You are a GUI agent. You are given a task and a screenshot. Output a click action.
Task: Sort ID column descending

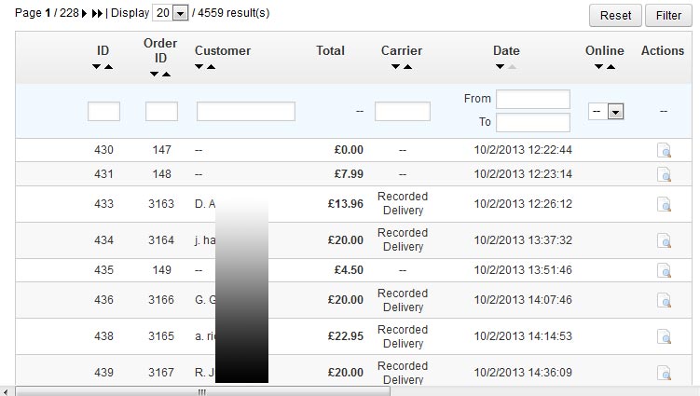point(97,67)
